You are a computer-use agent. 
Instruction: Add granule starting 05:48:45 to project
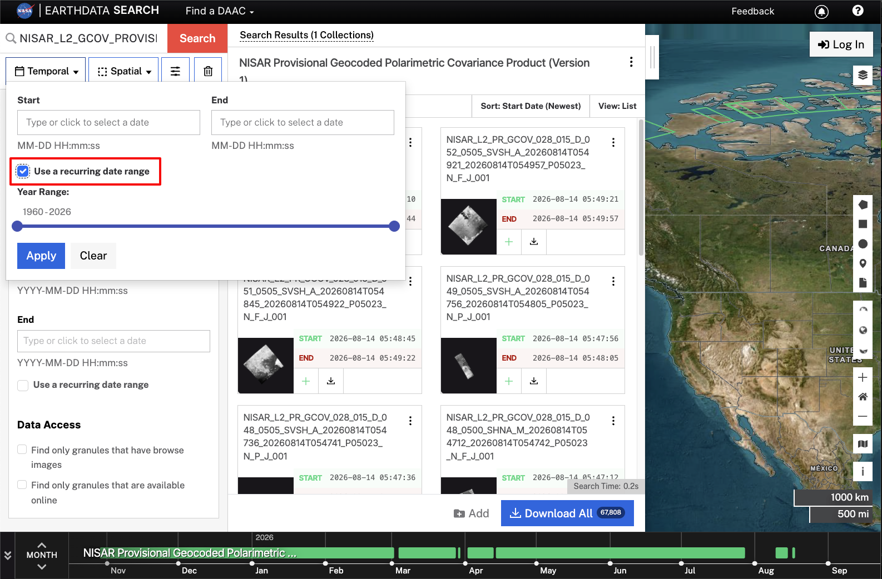(306, 381)
